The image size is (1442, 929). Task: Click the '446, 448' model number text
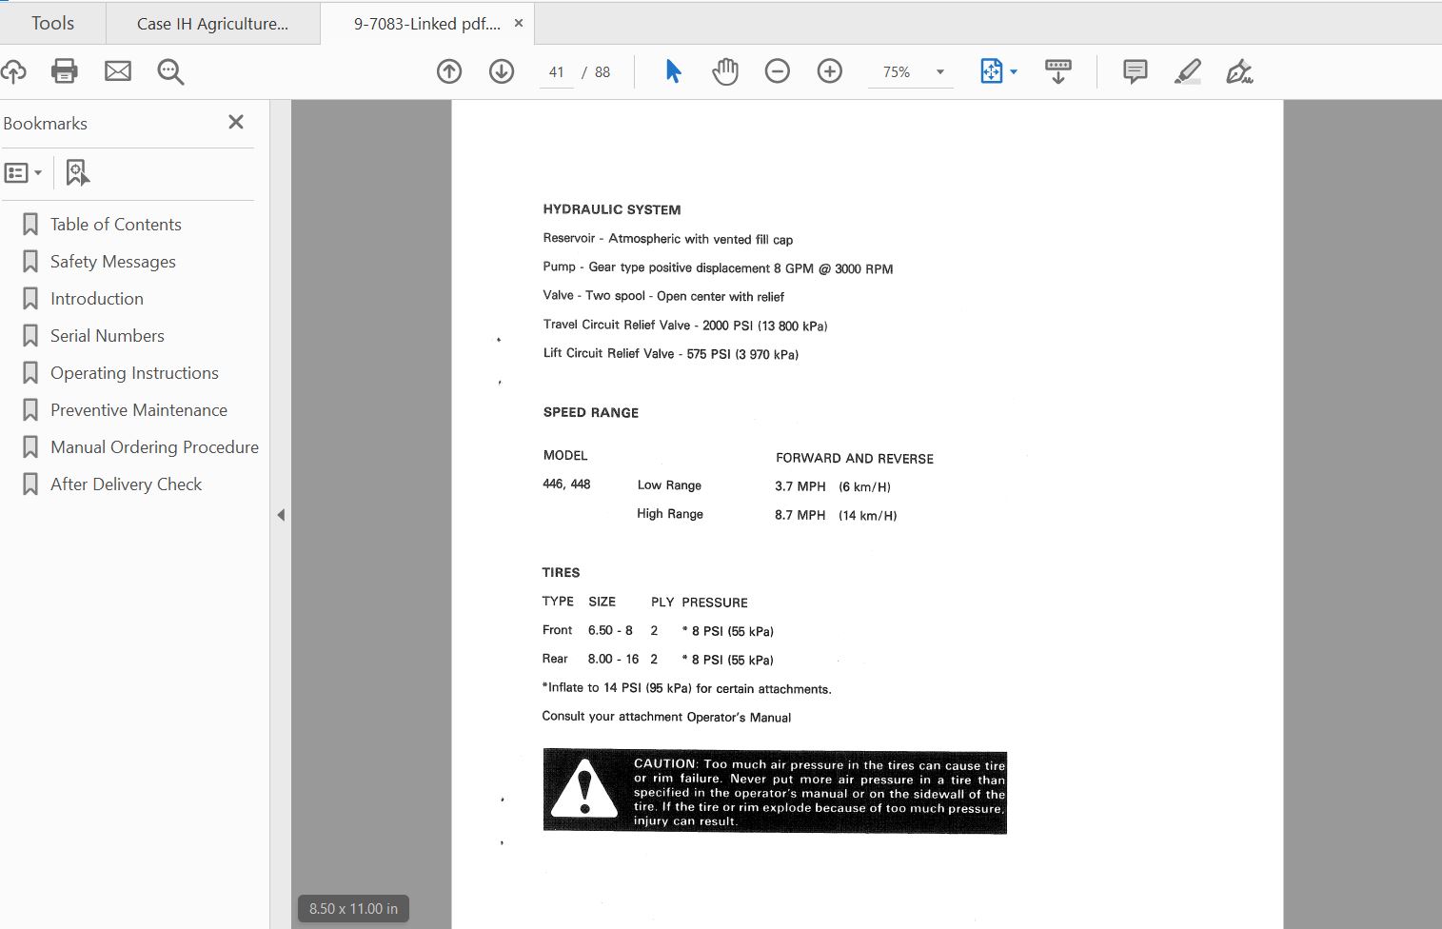pos(566,484)
